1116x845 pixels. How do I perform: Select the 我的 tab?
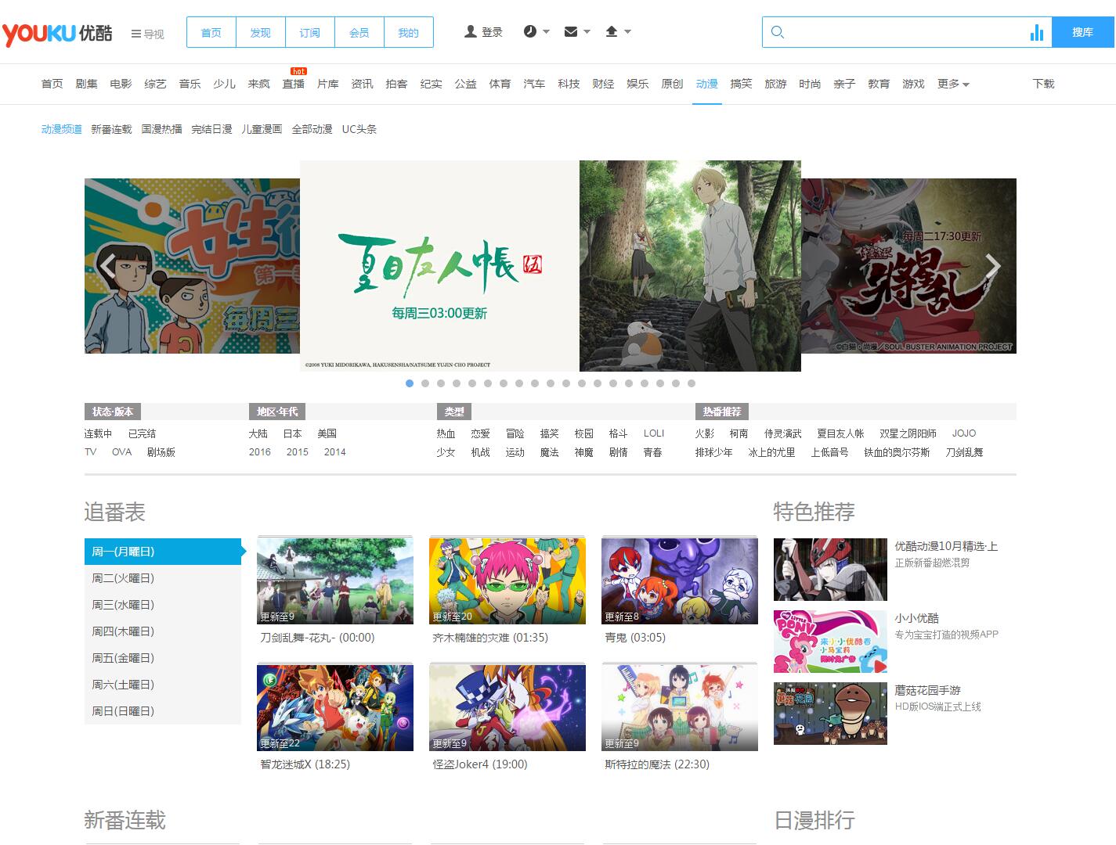click(409, 33)
